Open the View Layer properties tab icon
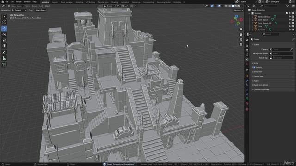 point(247,55)
